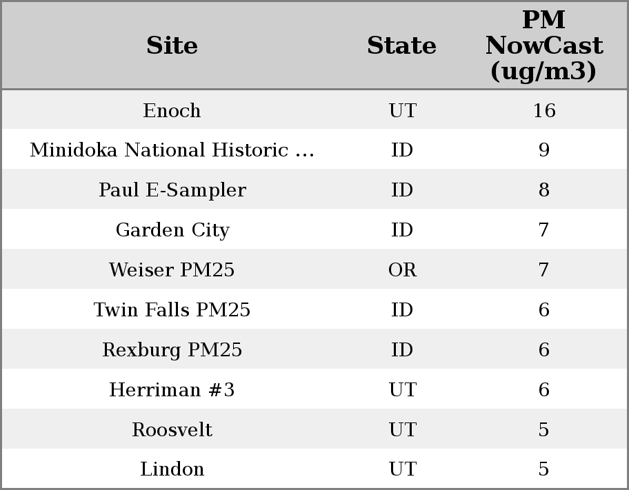Click the OR state cell for Weiser
Viewport: 629px width, 490px height.
point(402,270)
